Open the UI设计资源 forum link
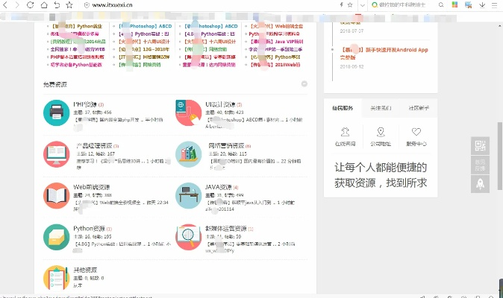 pos(220,104)
